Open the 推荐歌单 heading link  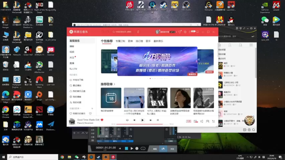(x=108, y=84)
